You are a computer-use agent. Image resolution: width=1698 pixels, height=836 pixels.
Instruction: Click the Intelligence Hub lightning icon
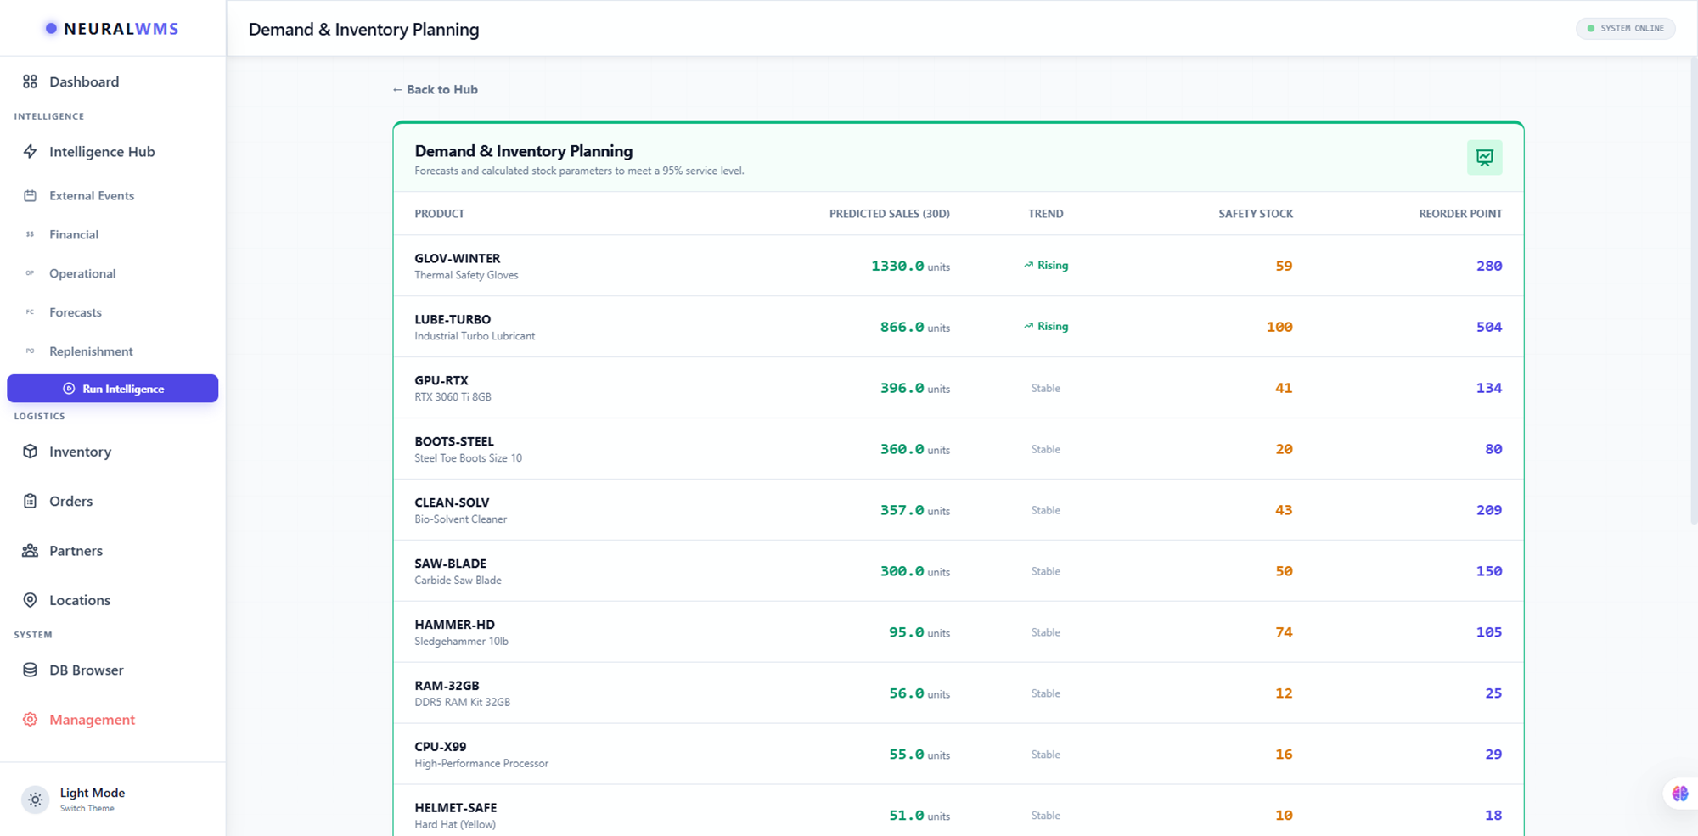(31, 151)
